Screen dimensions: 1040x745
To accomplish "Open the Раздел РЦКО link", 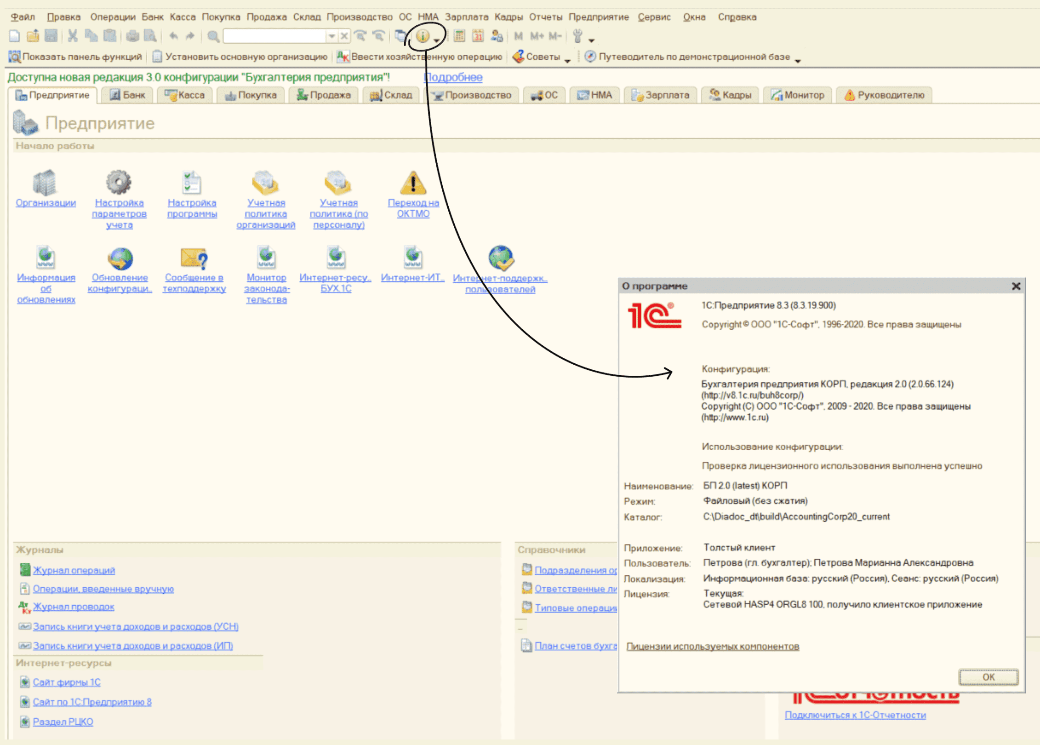I will coord(63,722).
